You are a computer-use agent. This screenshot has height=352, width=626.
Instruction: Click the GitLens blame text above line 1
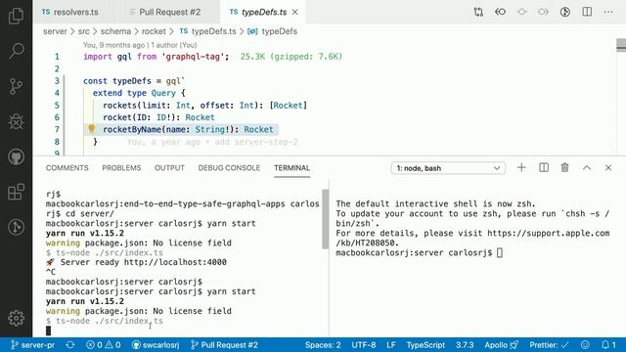(140, 45)
